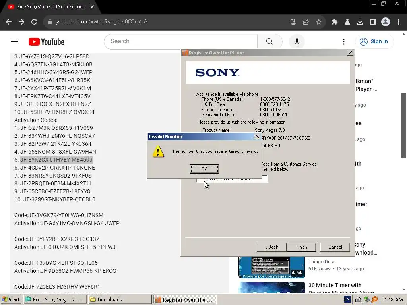This screenshot has width=407, height=305.
Task: Click the page scrollbar down arrow
Action: click(x=404, y=290)
